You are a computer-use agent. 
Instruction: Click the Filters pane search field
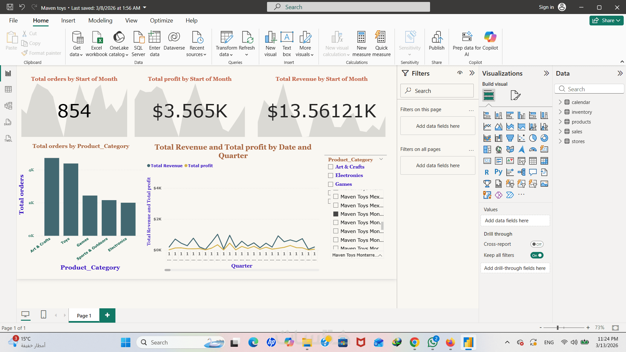click(x=437, y=91)
